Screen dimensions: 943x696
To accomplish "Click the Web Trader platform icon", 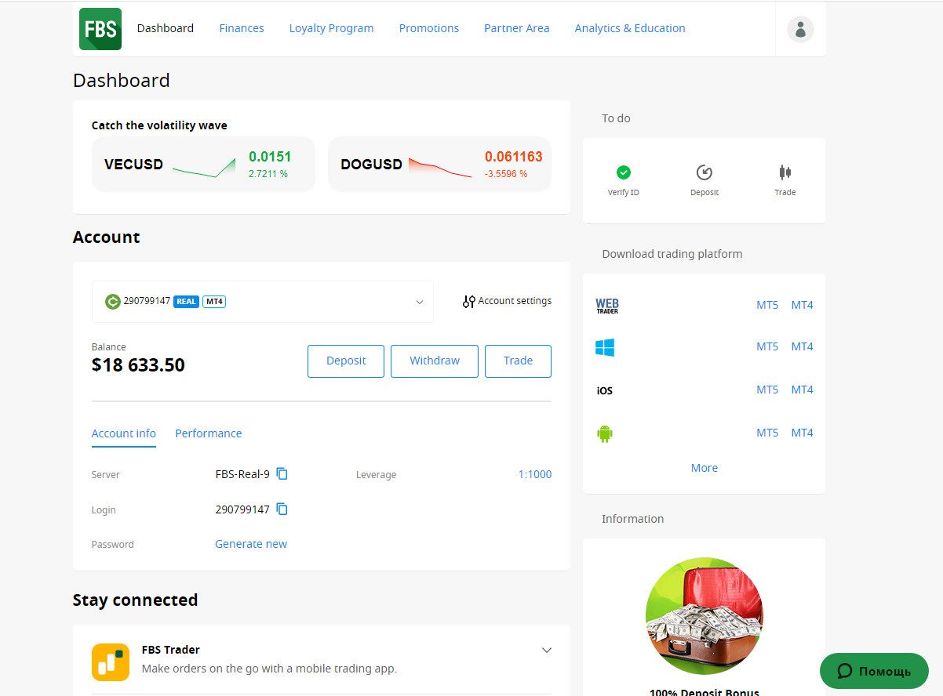I will click(x=607, y=306).
